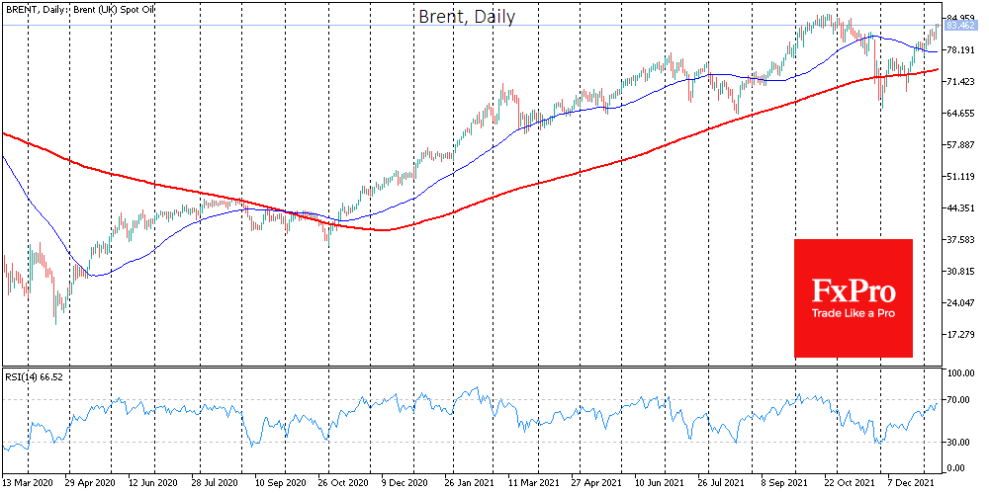Click the FxPro logo watermark
Image resolution: width=989 pixels, height=494 pixels.
[853, 291]
